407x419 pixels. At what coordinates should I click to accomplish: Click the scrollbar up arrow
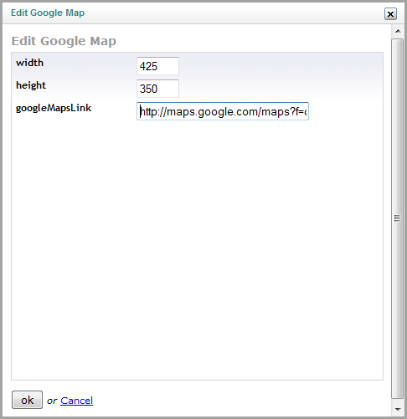pos(398,31)
